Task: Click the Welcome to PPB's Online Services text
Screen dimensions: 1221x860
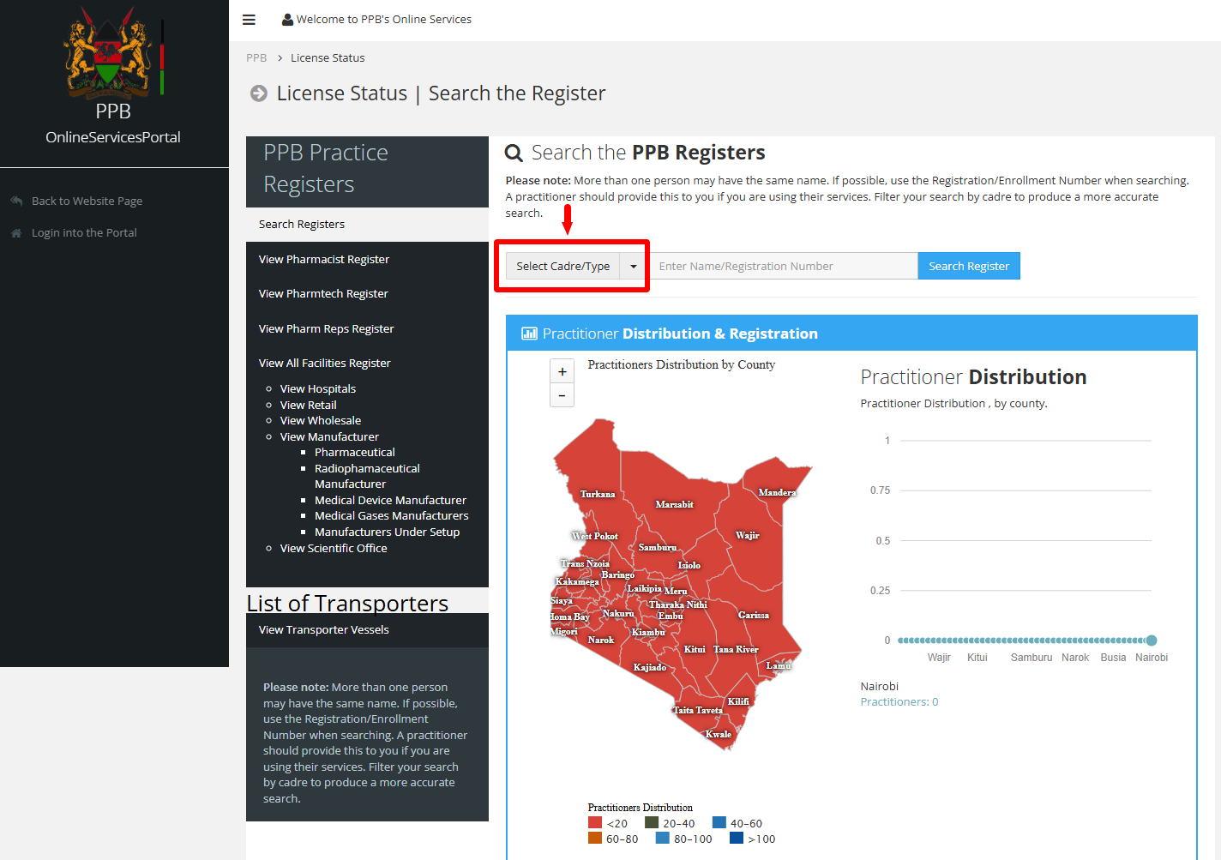Action: [384, 19]
